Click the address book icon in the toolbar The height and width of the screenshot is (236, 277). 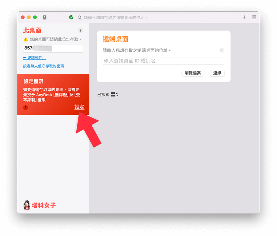(44, 18)
